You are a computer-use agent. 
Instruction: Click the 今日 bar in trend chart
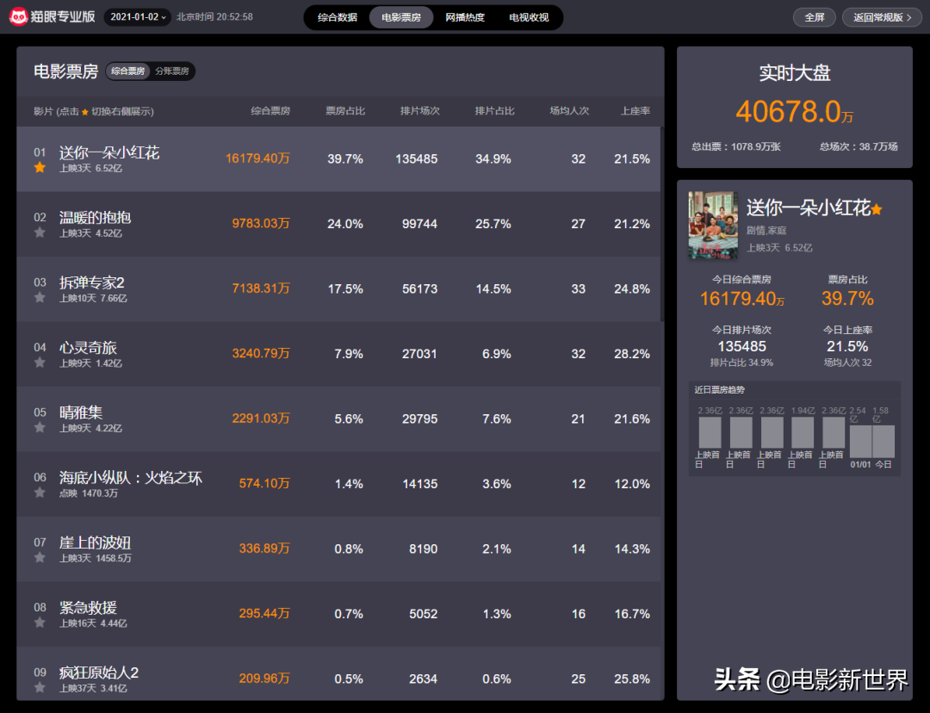(883, 442)
